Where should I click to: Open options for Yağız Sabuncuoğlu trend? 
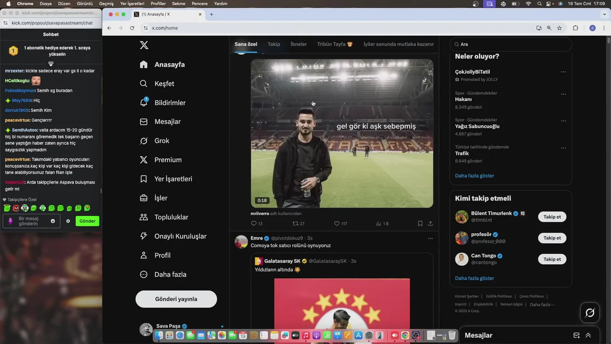[563, 121]
